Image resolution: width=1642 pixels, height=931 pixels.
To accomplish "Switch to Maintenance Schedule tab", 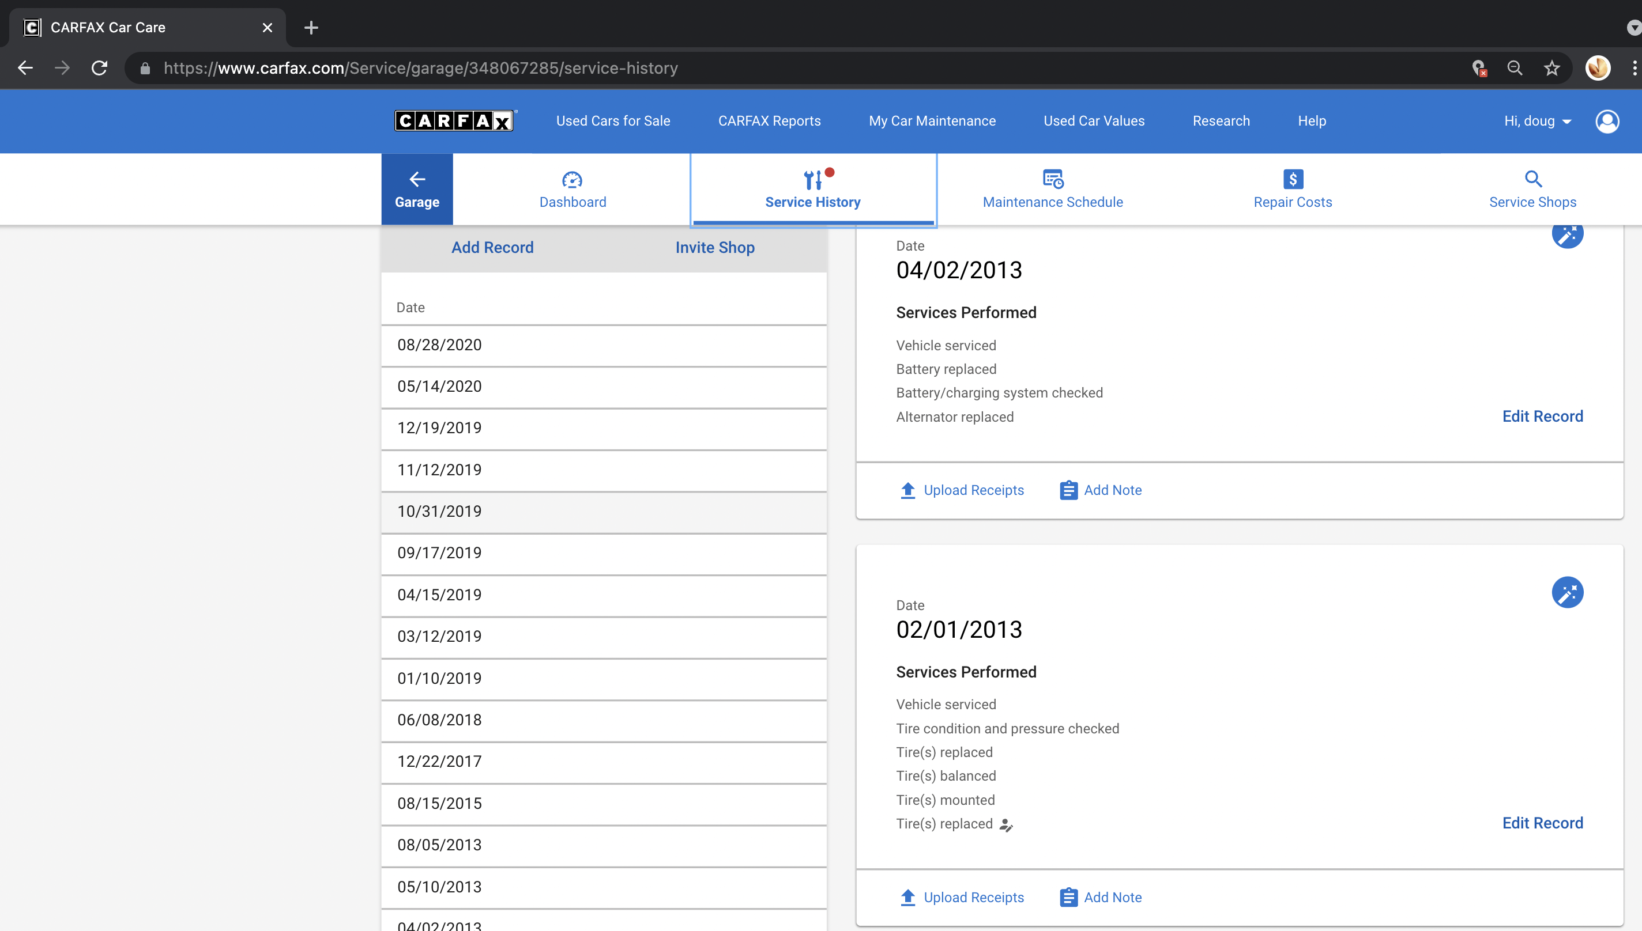I will 1053,188.
